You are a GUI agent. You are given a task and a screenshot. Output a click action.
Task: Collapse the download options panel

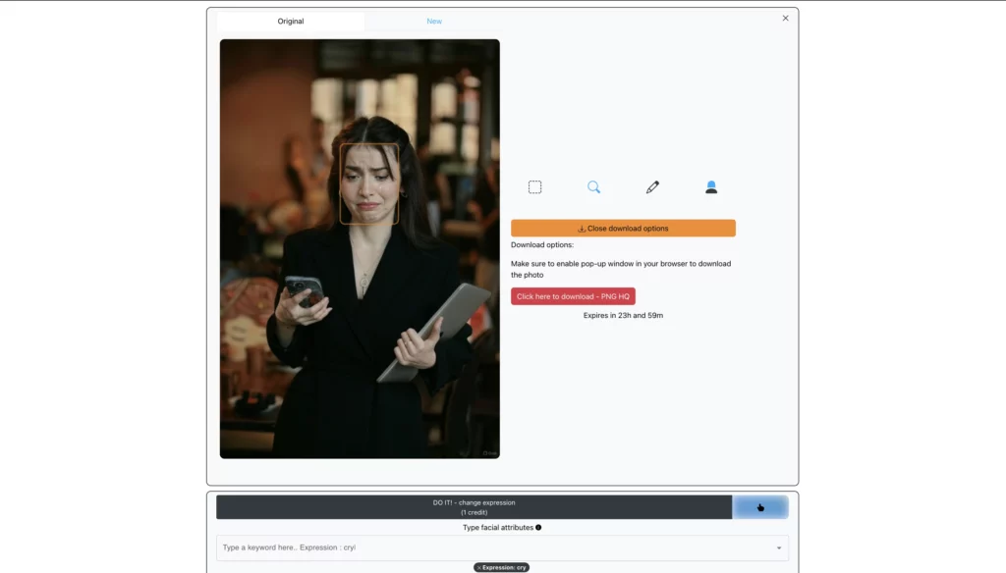tap(623, 228)
